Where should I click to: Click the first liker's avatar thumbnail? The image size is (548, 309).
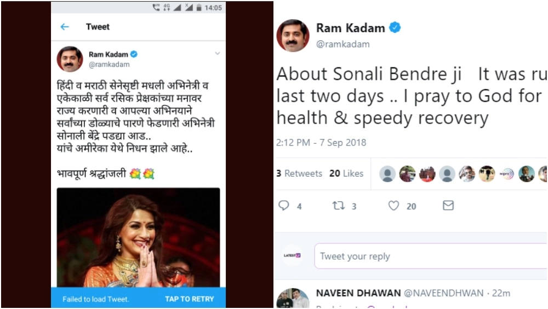point(387,174)
